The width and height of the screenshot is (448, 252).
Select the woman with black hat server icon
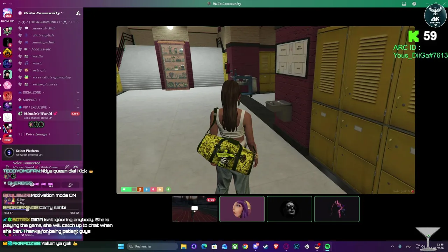[7, 74]
